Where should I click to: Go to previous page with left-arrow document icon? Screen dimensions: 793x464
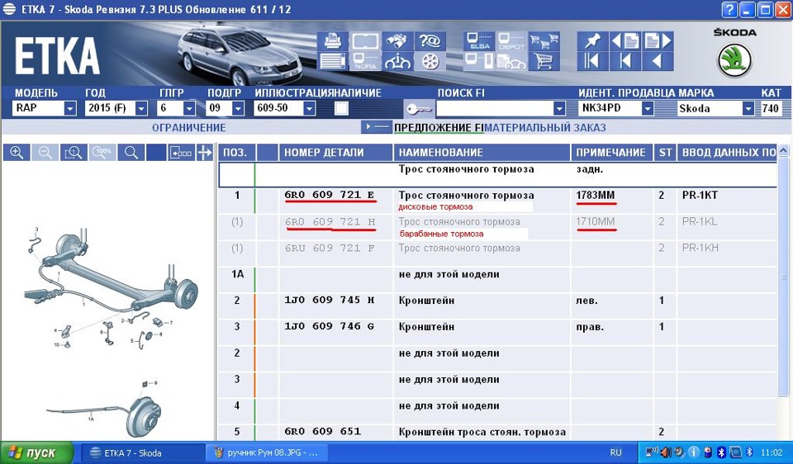[625, 40]
